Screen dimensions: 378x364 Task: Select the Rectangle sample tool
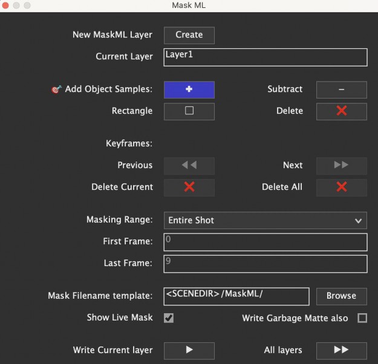tap(189, 111)
